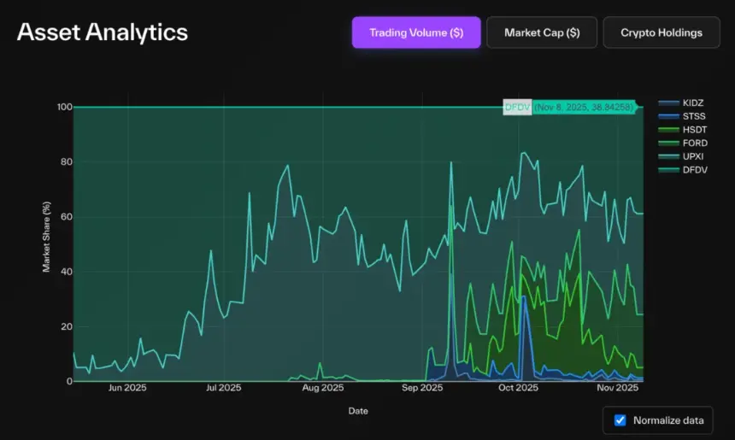Open the Crypto Holdings tab

pos(661,32)
